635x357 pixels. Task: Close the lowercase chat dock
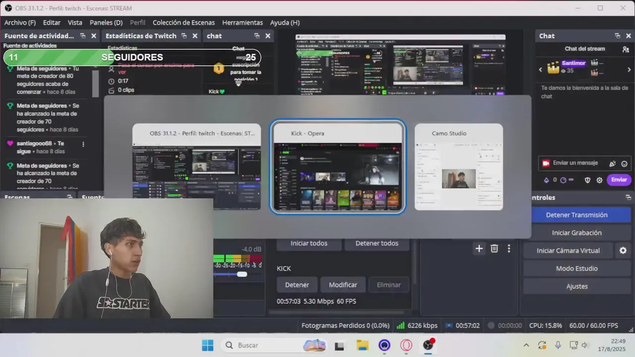point(268,36)
